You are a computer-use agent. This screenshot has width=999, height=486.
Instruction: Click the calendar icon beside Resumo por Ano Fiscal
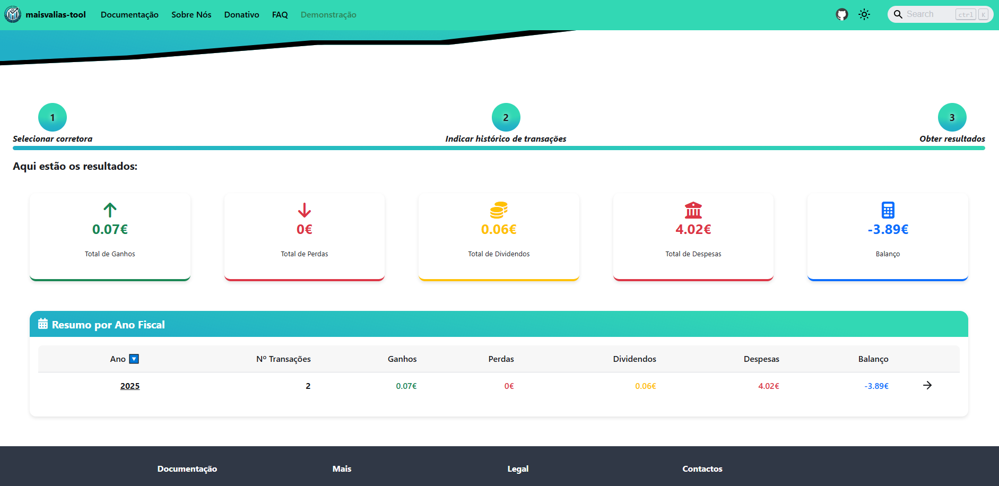[43, 324]
